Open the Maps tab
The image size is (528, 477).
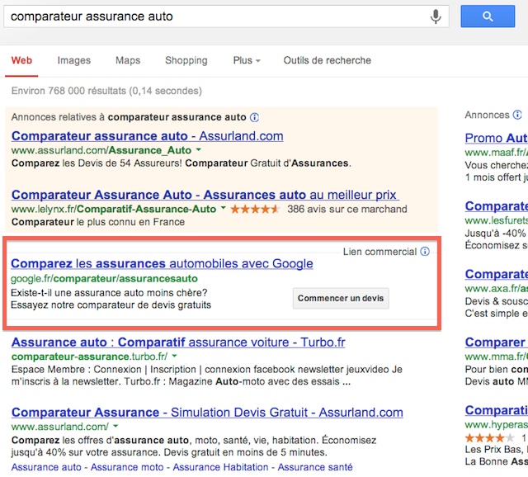[x=128, y=60]
